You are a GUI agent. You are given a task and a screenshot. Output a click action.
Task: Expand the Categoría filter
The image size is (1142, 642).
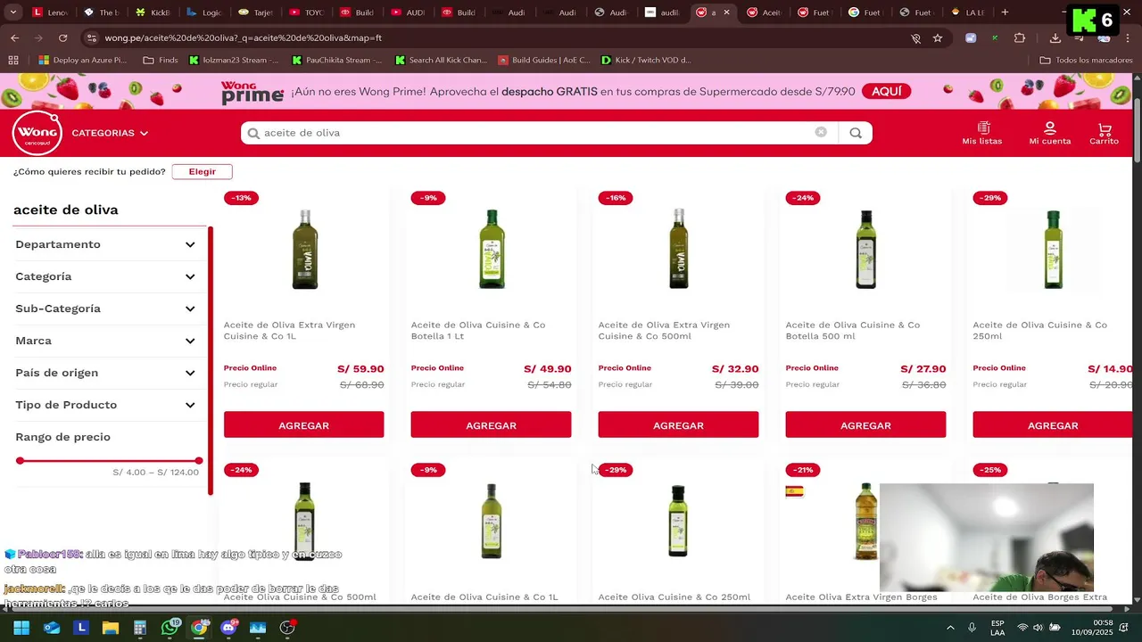(105, 276)
